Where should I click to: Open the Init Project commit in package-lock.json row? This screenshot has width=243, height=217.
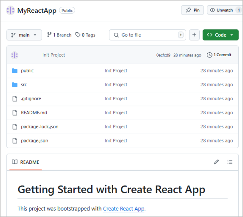116,126
